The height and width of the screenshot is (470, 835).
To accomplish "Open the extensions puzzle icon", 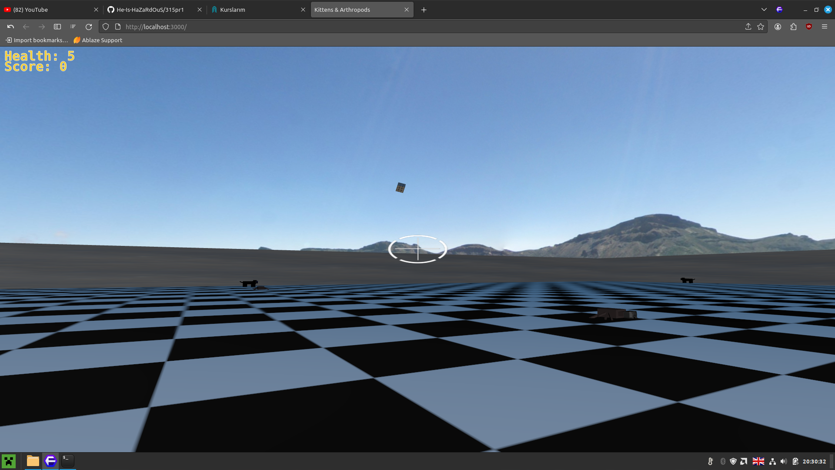I will tap(793, 27).
